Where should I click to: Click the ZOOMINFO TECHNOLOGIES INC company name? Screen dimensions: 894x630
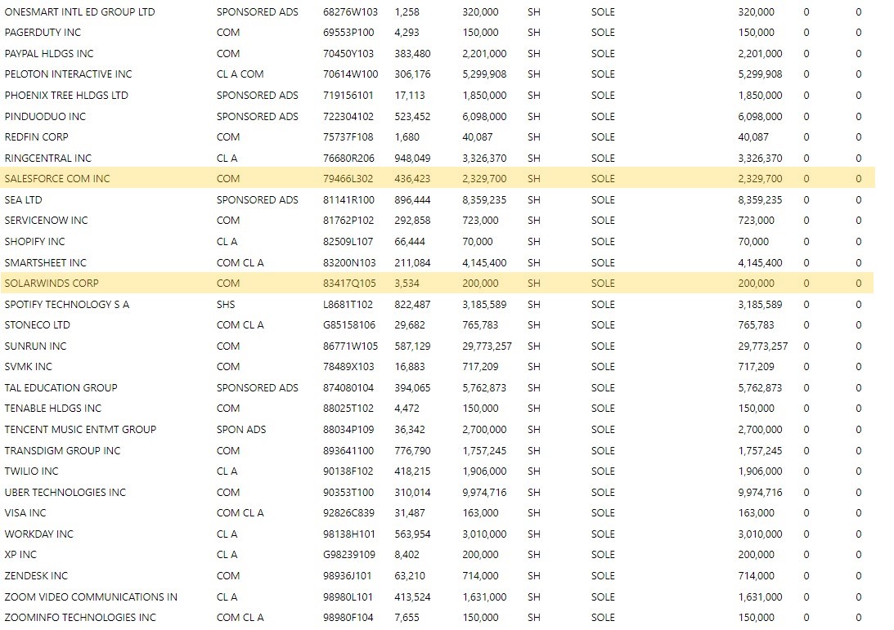(80, 618)
